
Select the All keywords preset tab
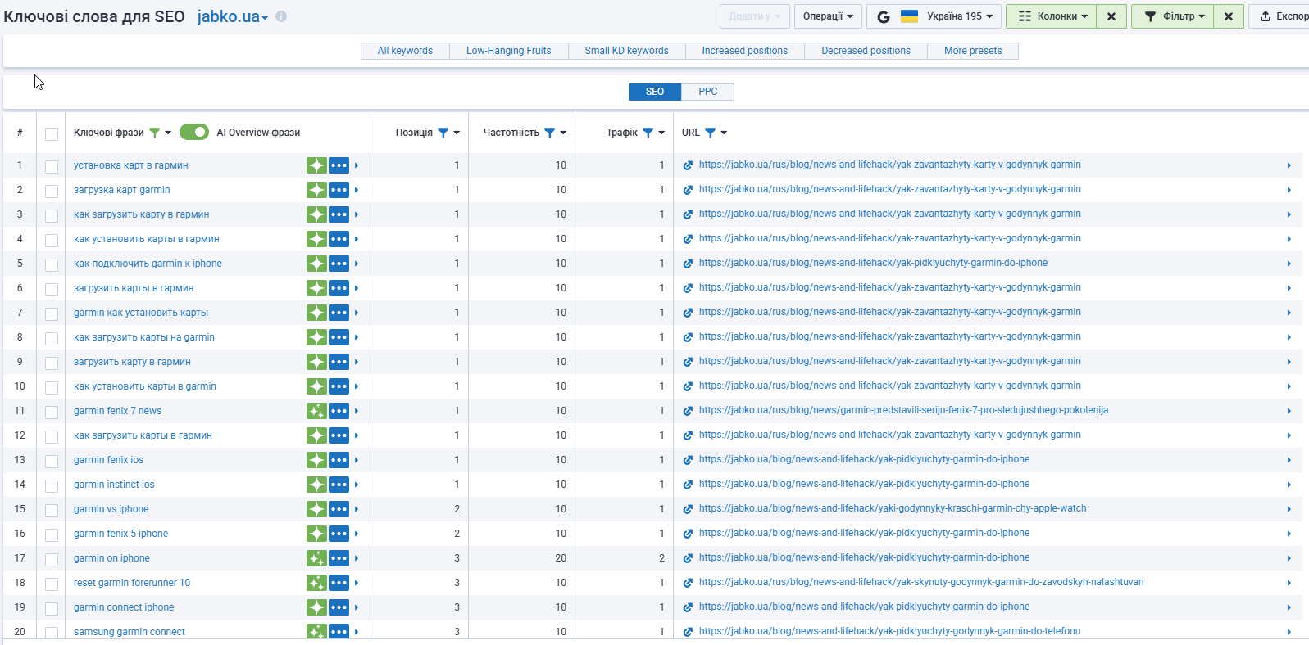405,51
